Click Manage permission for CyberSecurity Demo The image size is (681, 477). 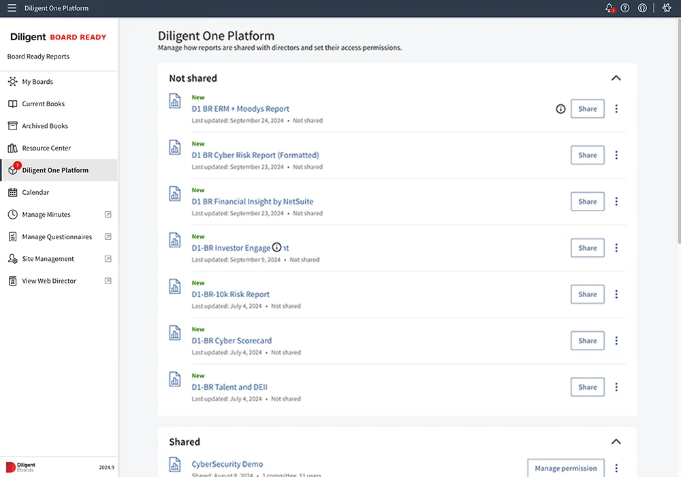tap(565, 468)
